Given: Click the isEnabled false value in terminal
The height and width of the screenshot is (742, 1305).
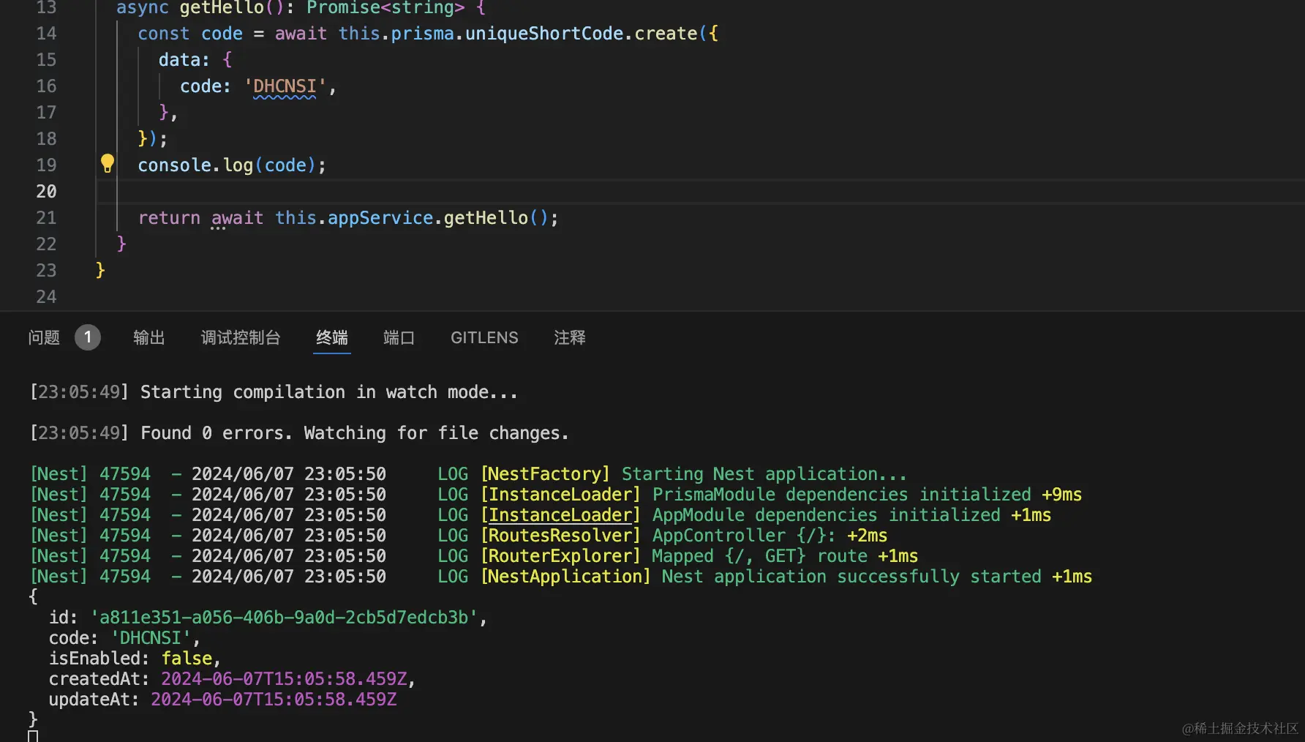Looking at the screenshot, I should point(187,659).
